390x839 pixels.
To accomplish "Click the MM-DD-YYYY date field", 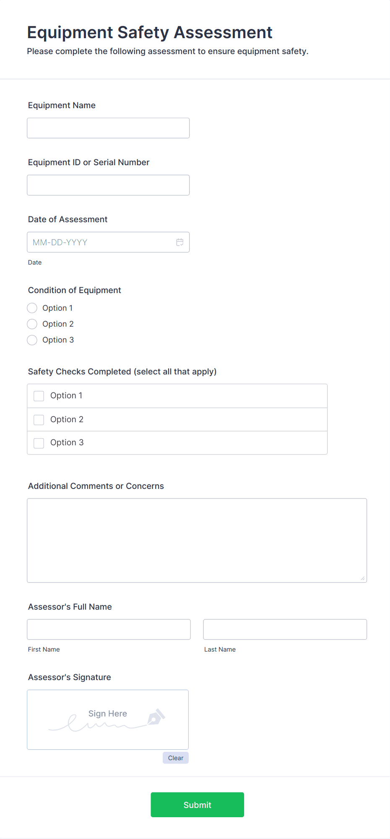I will tap(101, 242).
